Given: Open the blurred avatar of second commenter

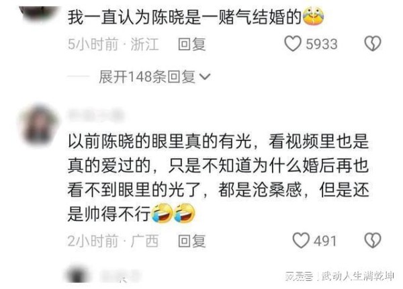Looking at the screenshot, I should click(38, 125).
